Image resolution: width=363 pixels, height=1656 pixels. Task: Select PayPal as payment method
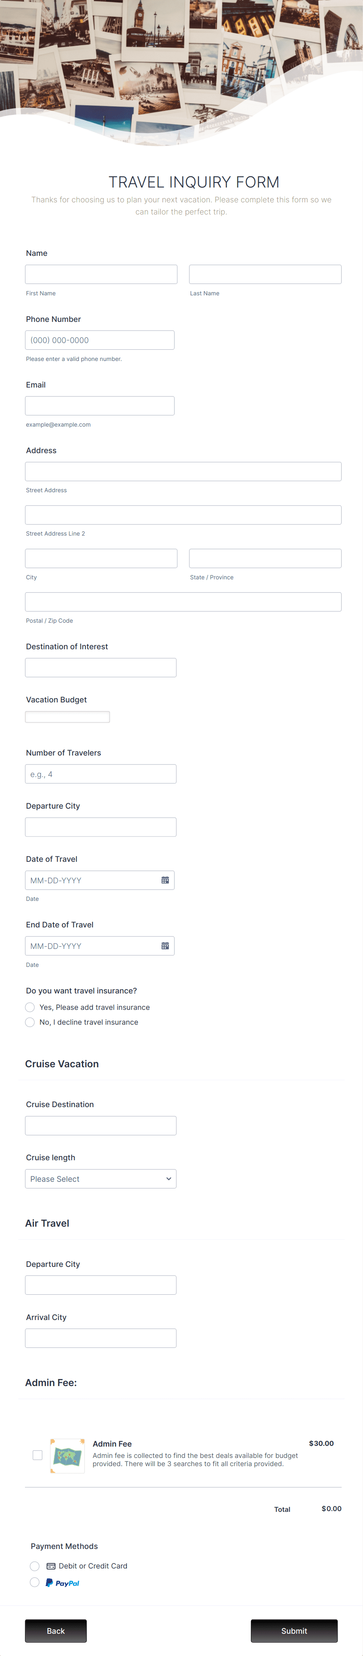34,1583
